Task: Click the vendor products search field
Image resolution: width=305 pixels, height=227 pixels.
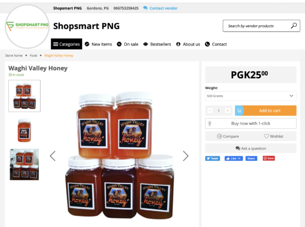Action: coord(257,26)
